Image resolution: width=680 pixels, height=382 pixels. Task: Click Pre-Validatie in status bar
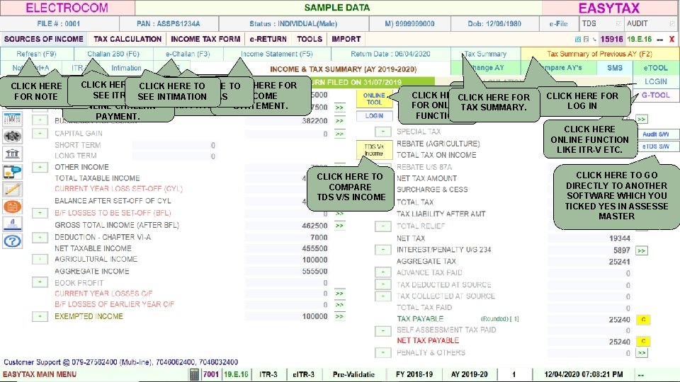(353, 375)
